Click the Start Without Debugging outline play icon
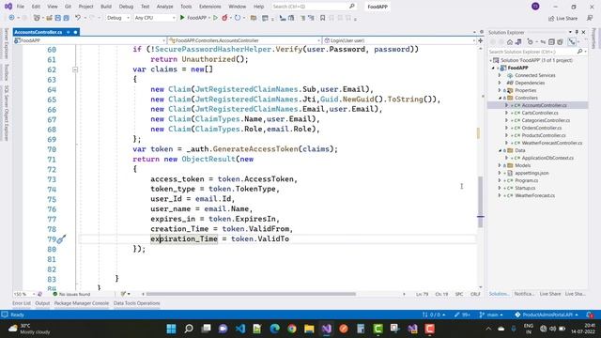This screenshot has height=338, width=601. [215, 18]
